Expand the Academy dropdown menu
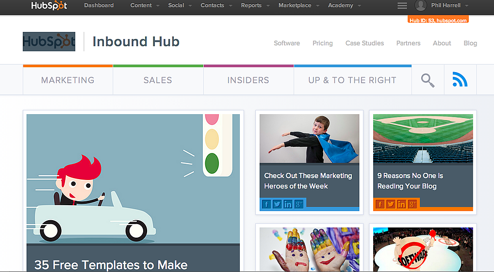The image size is (494, 272). (x=345, y=5)
